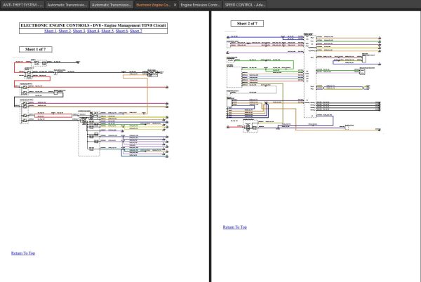Viewport: 421px width, 282px height.
Task: Open the Sheet 2 link
Action: pyautogui.click(x=65, y=32)
